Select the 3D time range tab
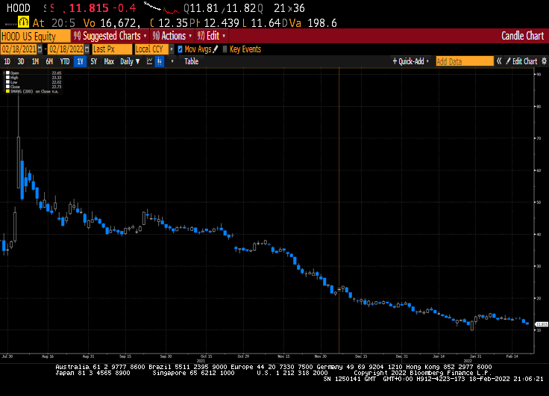549x396 pixels. (21, 61)
